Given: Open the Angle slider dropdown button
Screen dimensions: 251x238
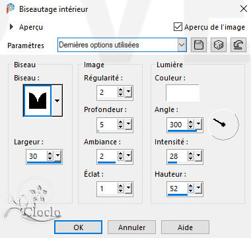Looking at the screenshot, I should [x=199, y=125].
